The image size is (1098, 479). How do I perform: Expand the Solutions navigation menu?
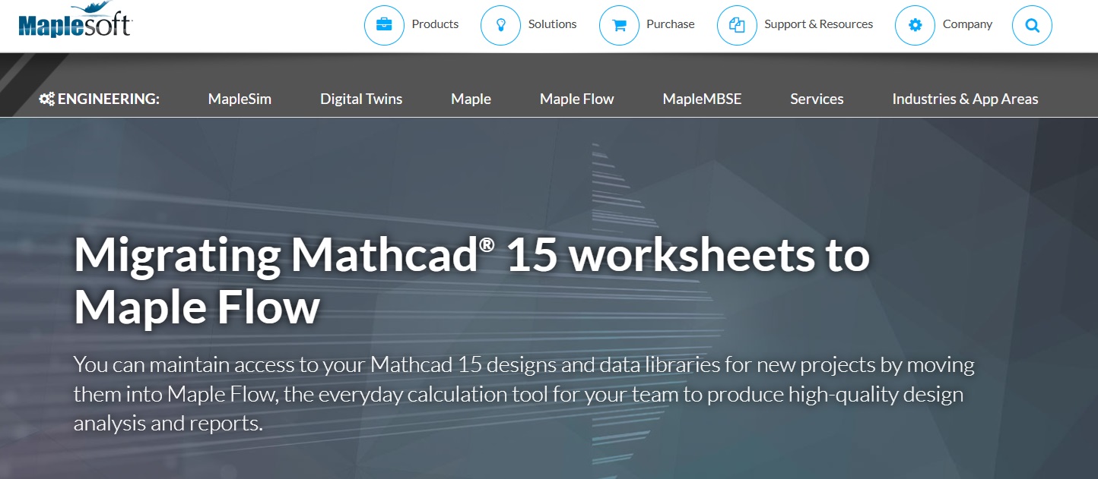click(552, 24)
